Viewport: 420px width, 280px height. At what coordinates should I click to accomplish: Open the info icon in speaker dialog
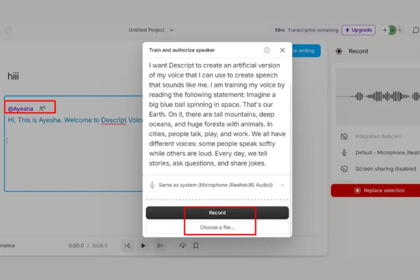(267, 50)
